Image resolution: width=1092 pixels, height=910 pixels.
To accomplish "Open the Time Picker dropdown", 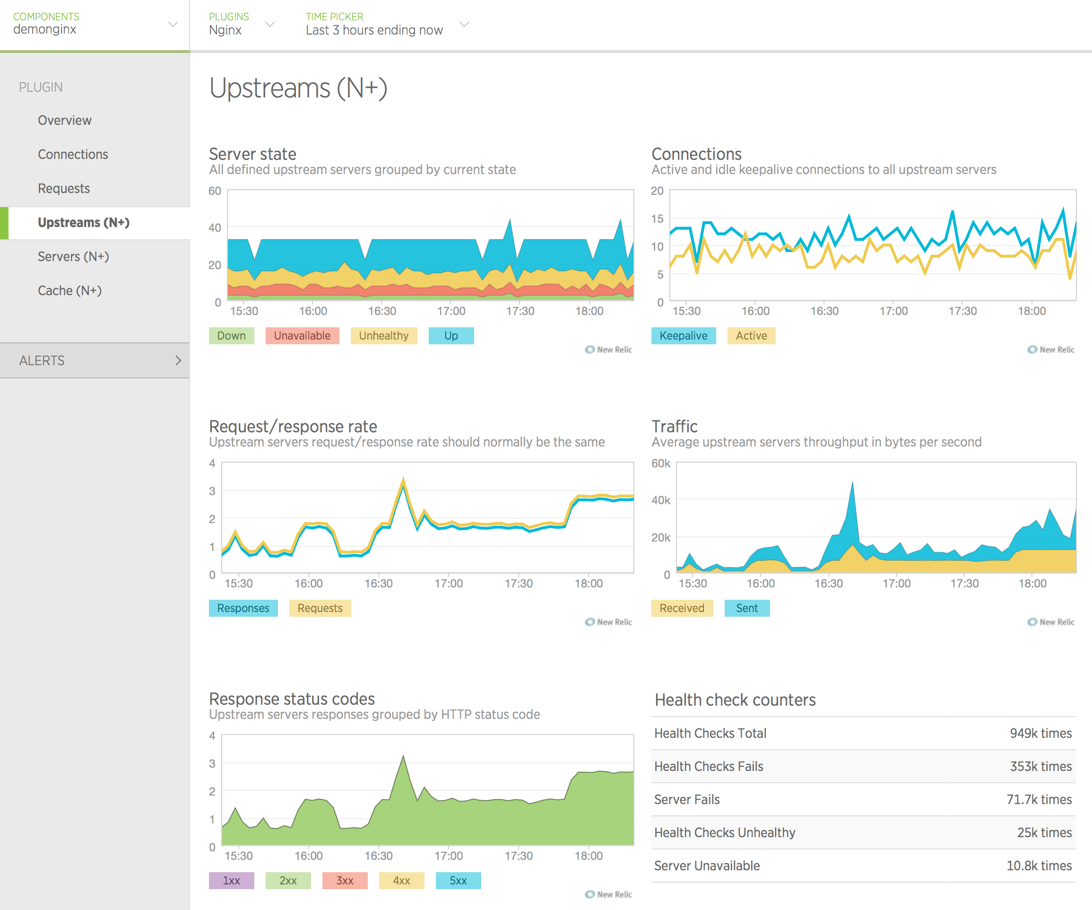I will [x=464, y=25].
